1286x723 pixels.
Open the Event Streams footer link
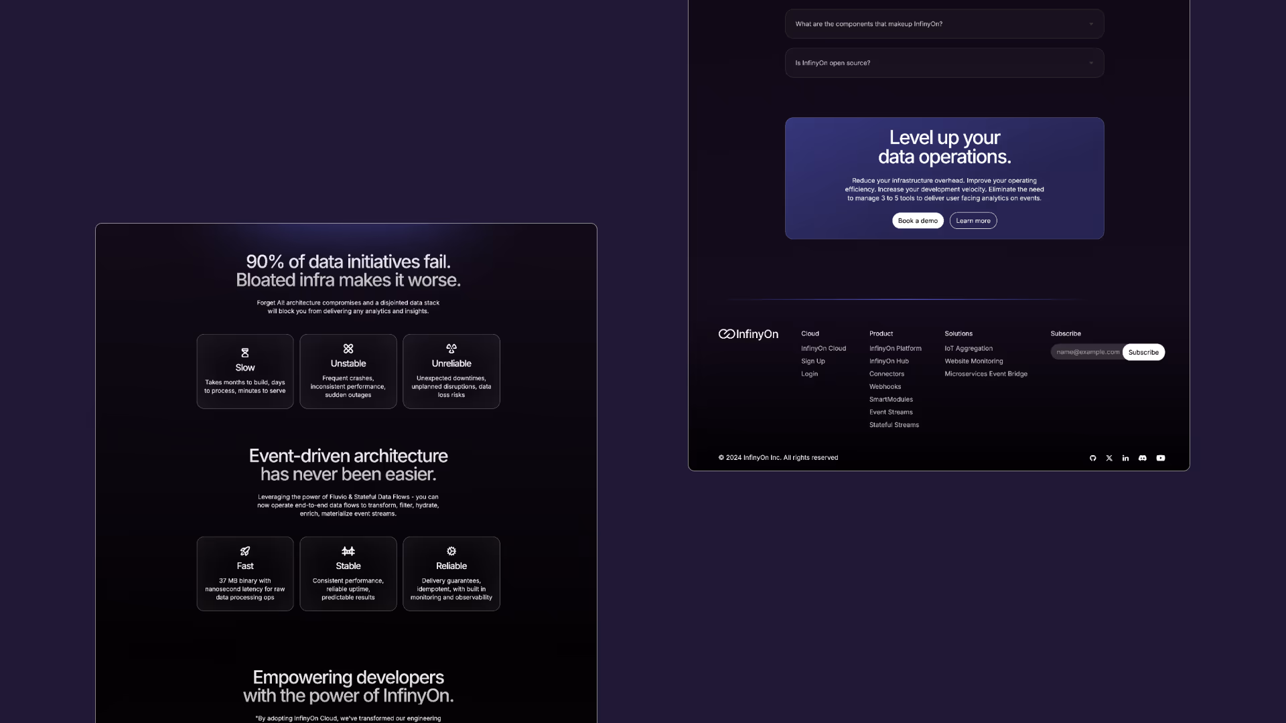tap(891, 412)
